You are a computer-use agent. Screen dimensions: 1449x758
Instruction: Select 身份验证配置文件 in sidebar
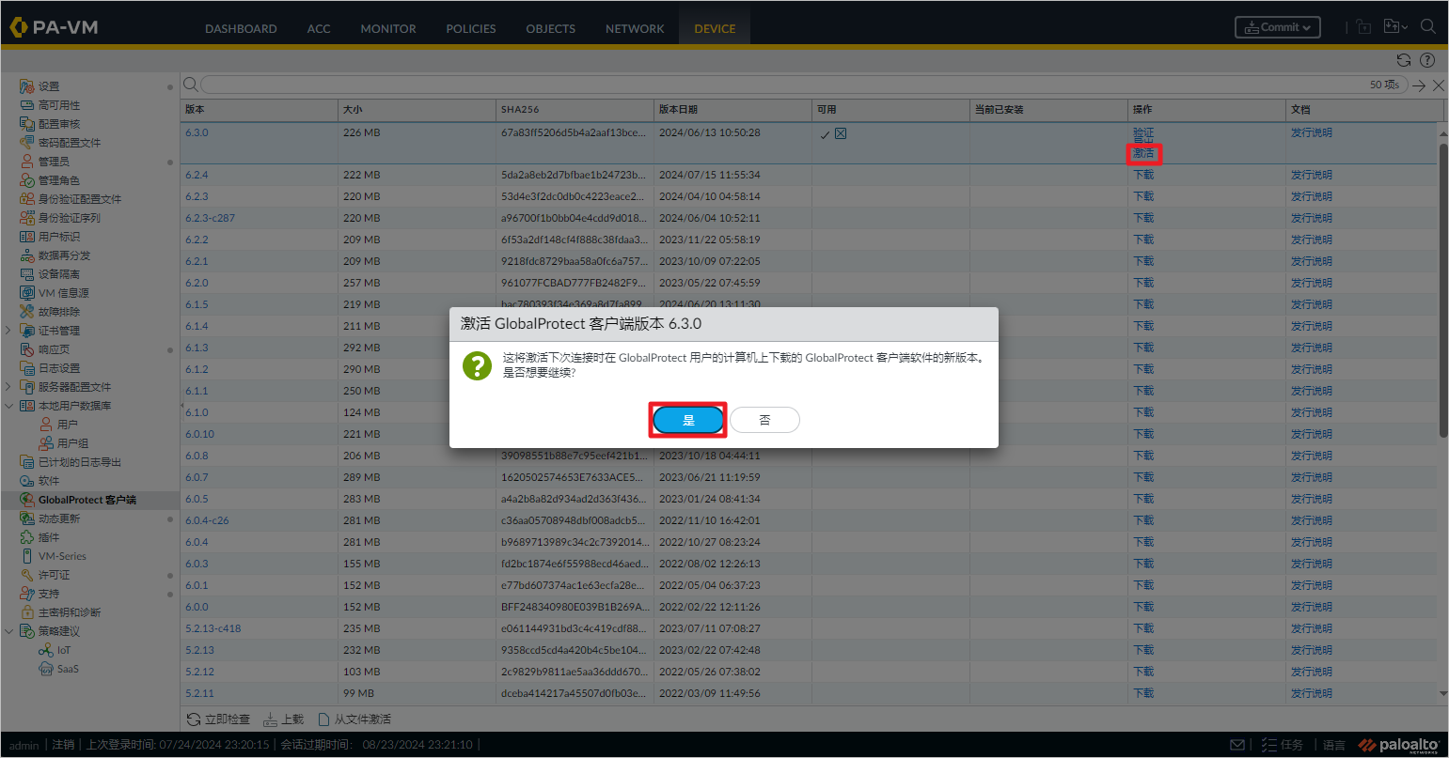pyautogui.click(x=79, y=199)
